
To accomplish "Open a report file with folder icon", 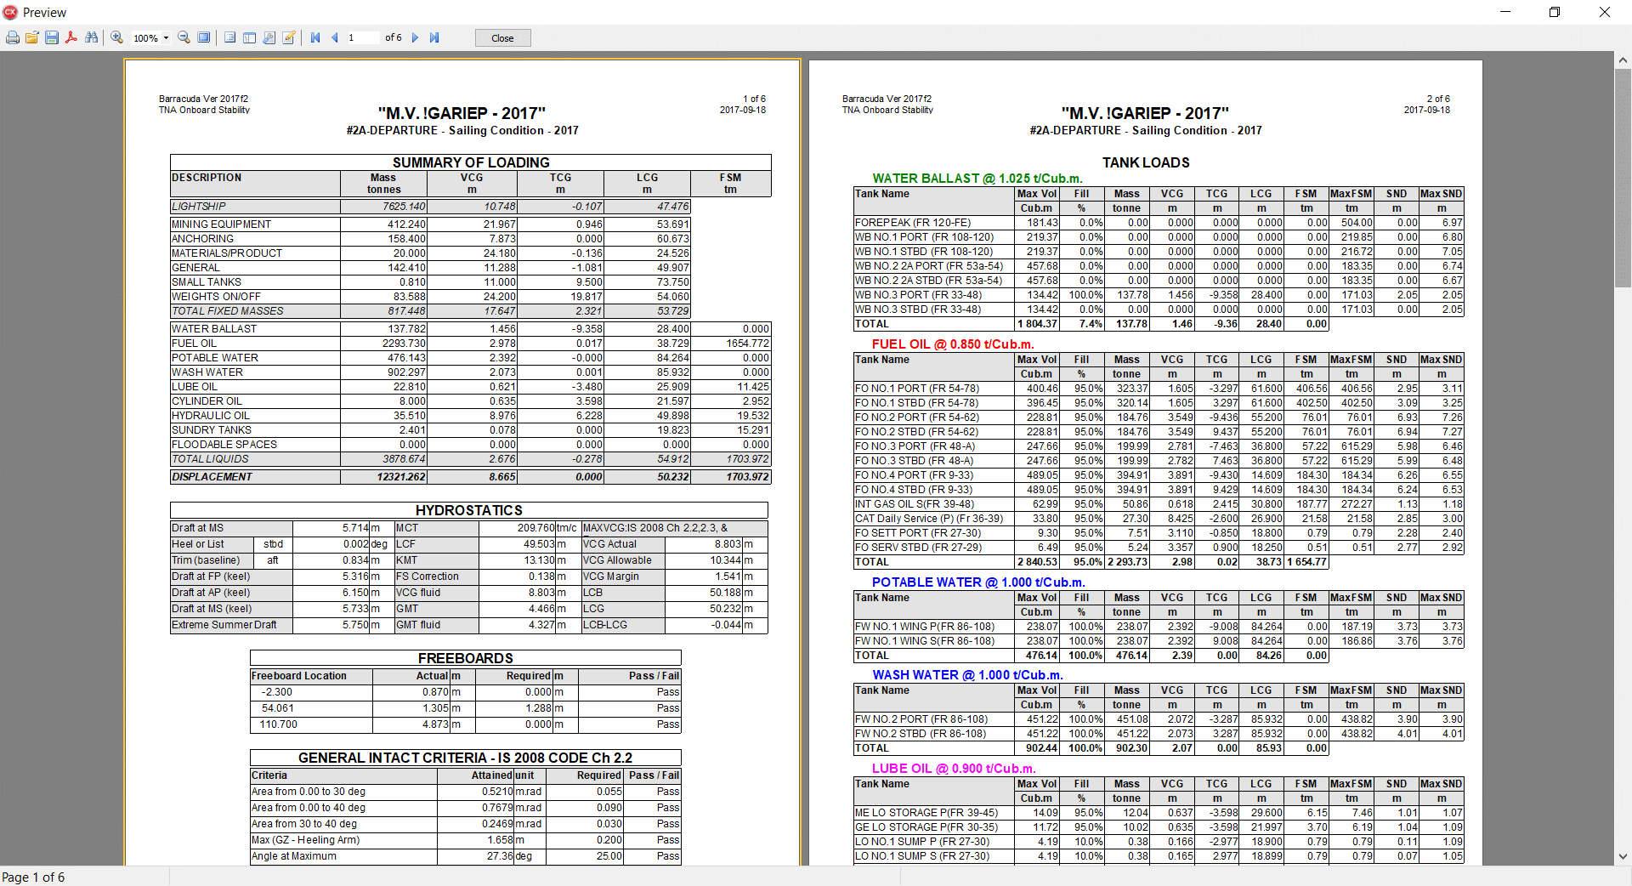I will pos(32,37).
